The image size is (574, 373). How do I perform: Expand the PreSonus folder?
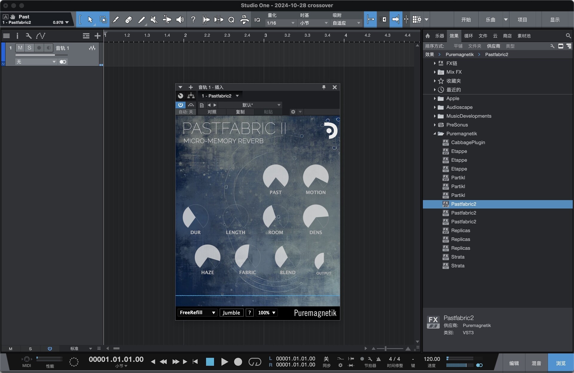click(x=434, y=125)
